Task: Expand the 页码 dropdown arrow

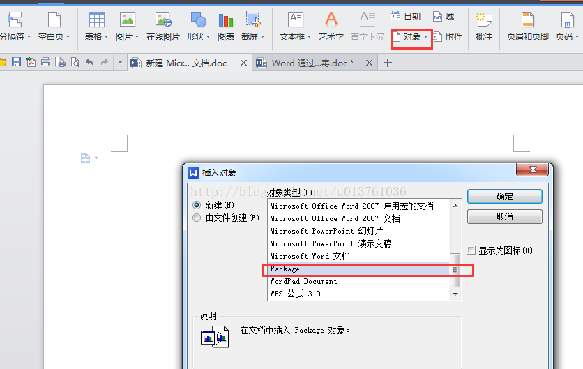Action: coord(577,37)
